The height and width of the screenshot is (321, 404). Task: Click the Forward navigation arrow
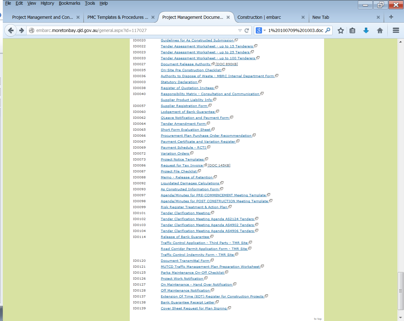(22, 30)
